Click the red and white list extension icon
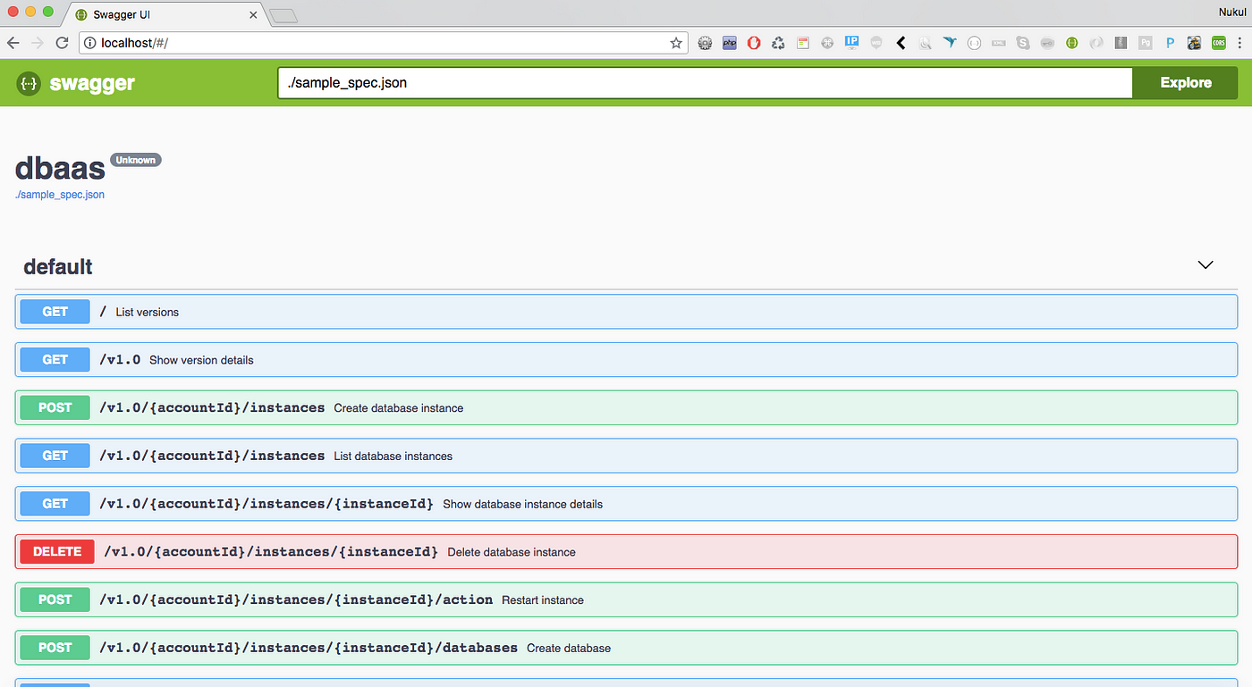The image size is (1252, 687). coord(803,43)
